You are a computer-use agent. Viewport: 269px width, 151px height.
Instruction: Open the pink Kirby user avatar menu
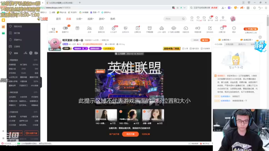(233, 19)
